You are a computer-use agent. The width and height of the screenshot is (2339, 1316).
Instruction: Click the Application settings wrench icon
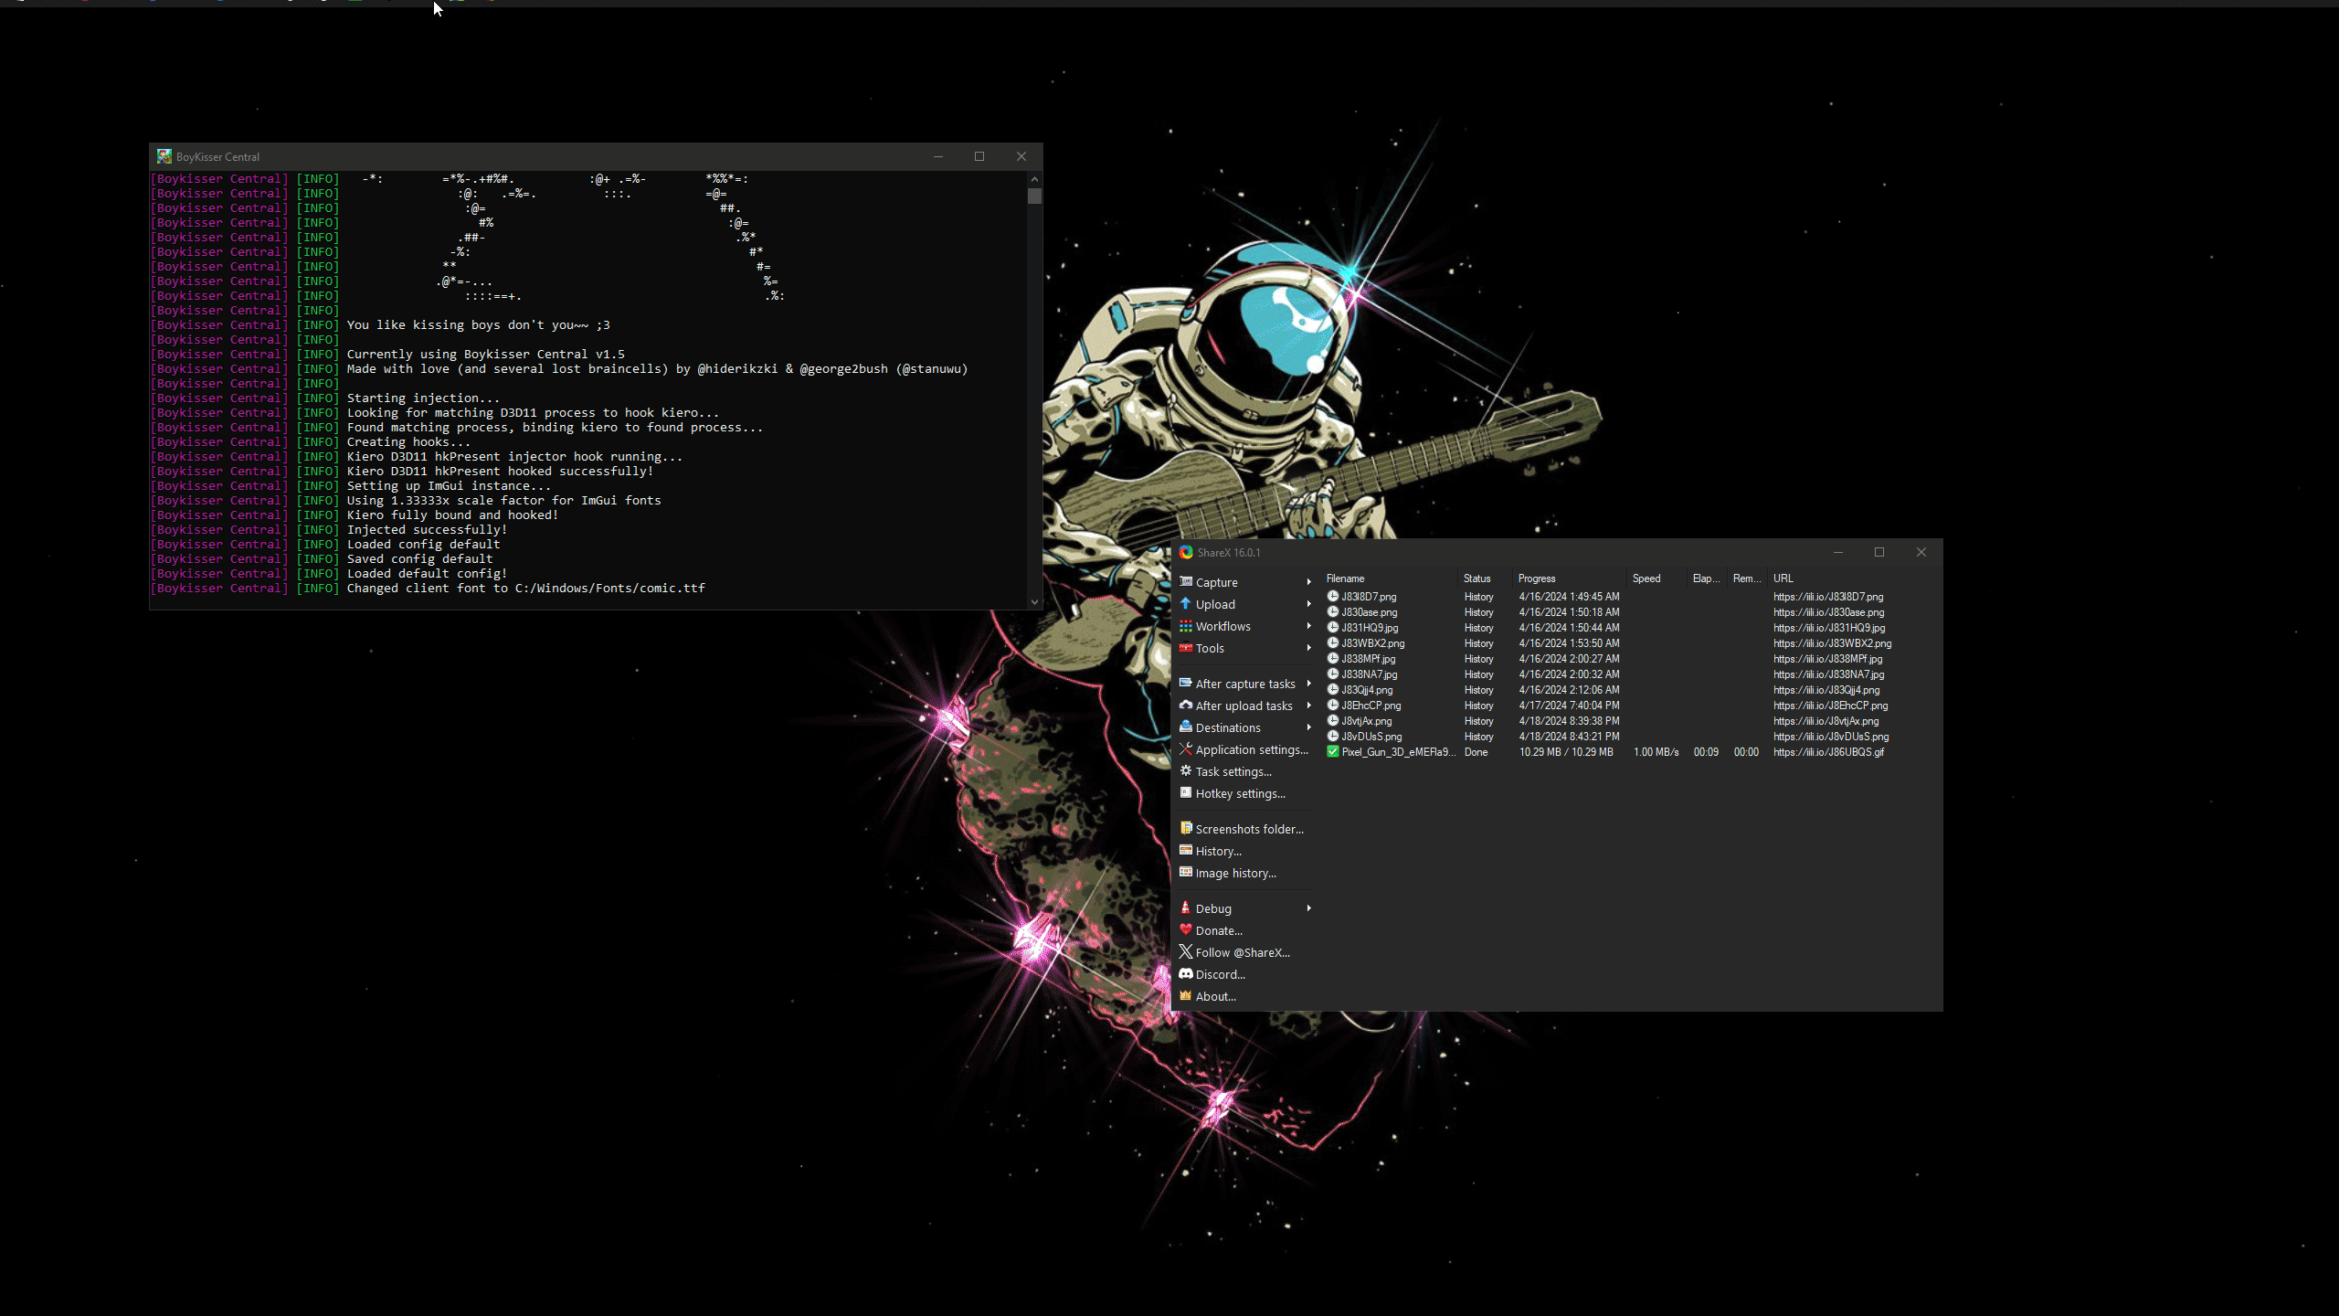click(1185, 749)
